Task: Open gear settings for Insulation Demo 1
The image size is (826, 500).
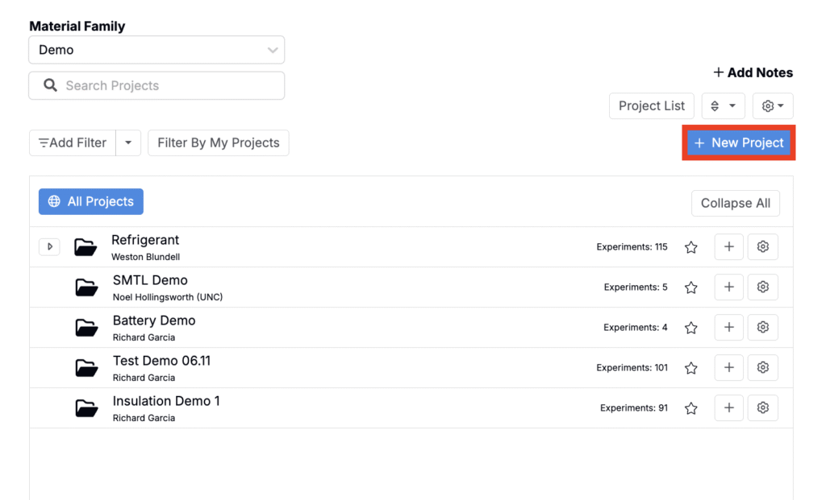Action: tap(762, 407)
